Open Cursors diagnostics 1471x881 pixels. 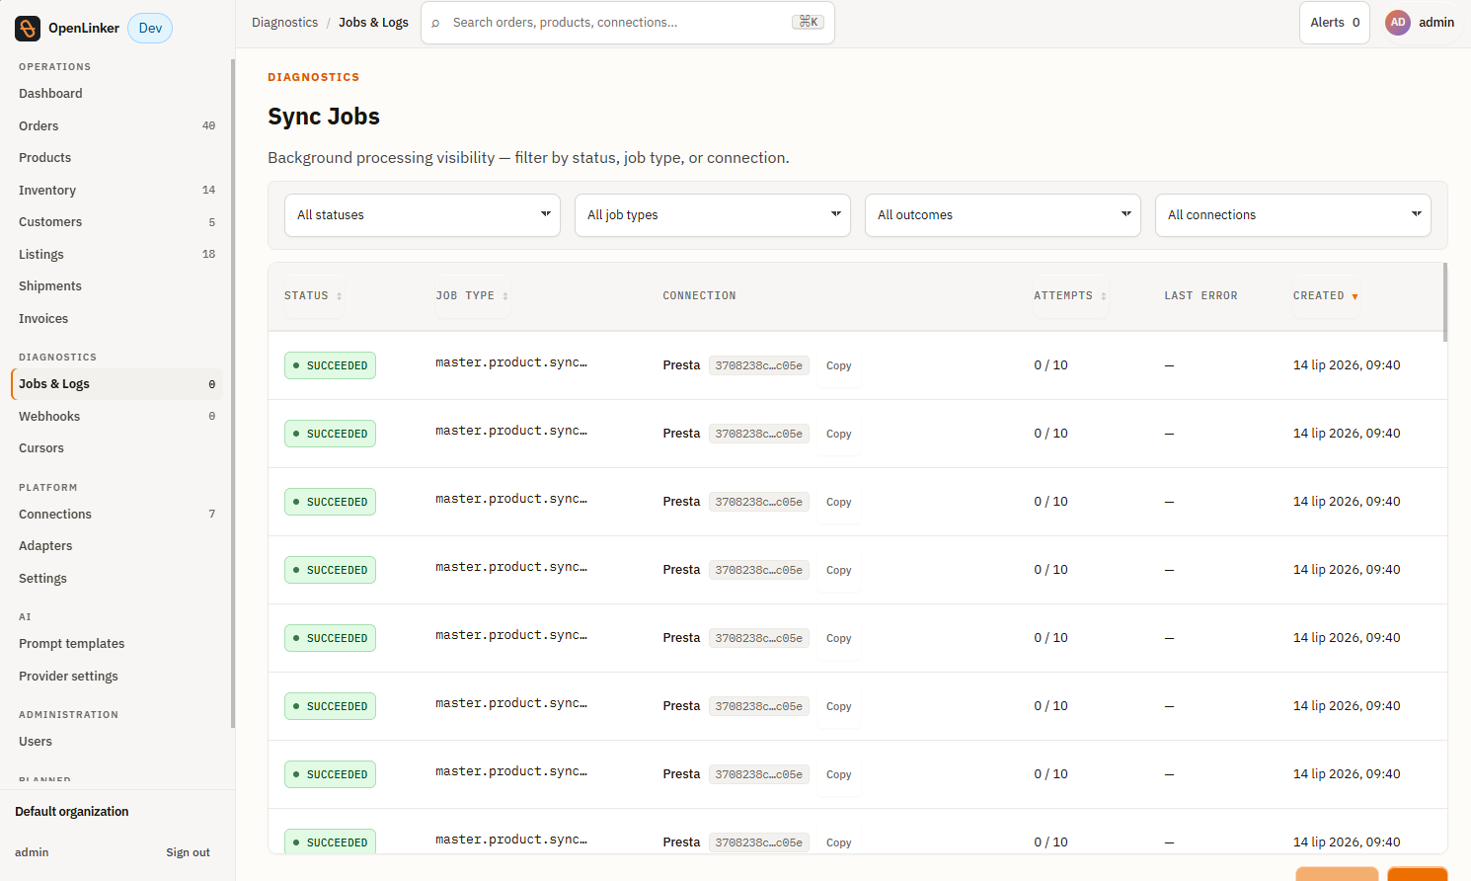click(116, 448)
